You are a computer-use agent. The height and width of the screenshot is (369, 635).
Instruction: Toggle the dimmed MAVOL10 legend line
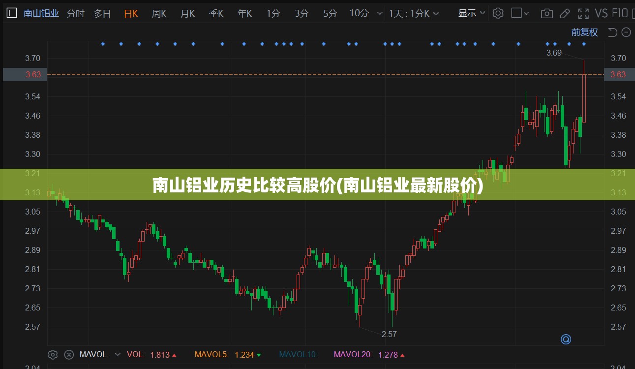click(x=299, y=354)
